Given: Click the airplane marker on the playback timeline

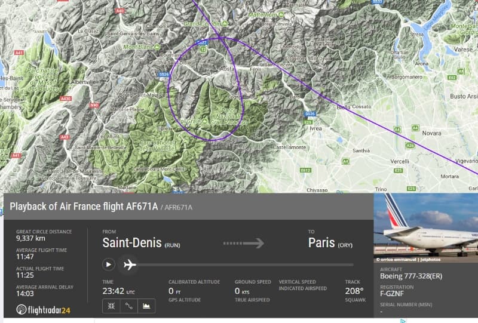Looking at the screenshot, I should click(x=128, y=264).
